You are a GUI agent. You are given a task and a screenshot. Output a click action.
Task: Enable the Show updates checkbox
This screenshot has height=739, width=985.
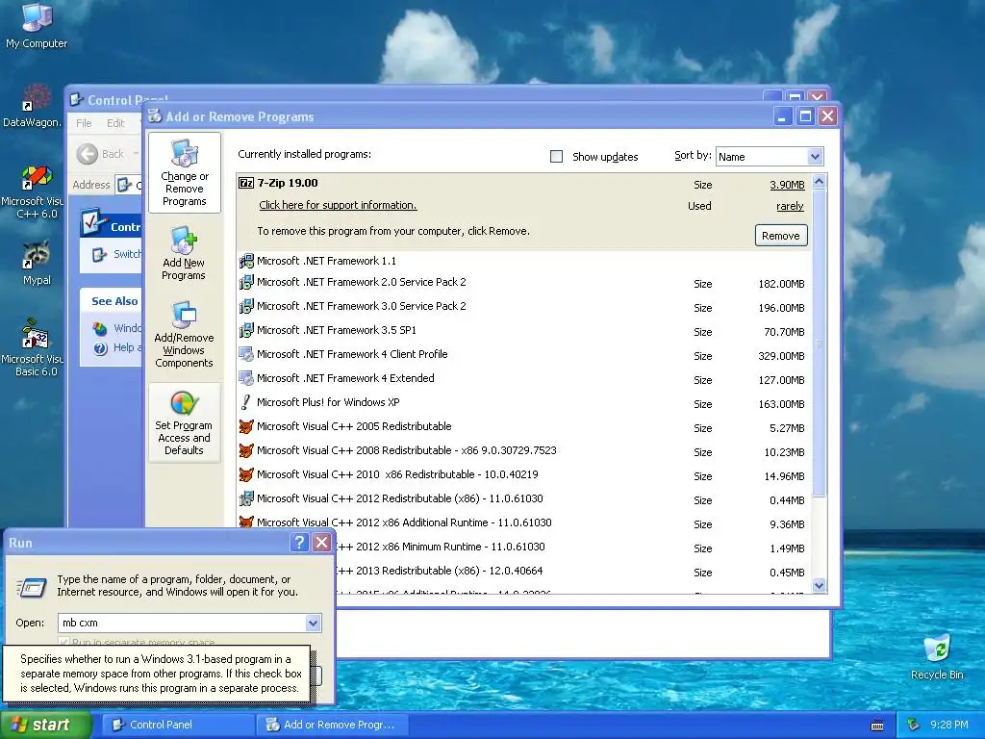557,157
